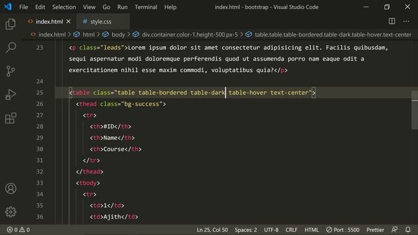Switch to the style.css tab

(x=103, y=22)
